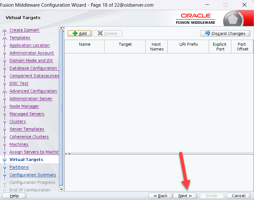Go to the Templates step
Viewport: 254px width, 200px height.
point(20,38)
